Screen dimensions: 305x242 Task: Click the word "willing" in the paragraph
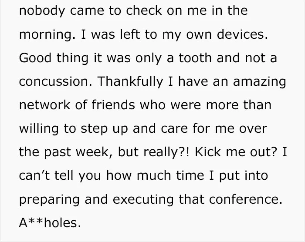(39, 128)
